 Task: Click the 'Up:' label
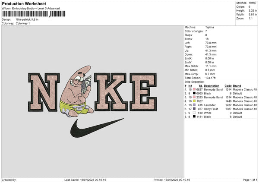(x=187, y=50)
